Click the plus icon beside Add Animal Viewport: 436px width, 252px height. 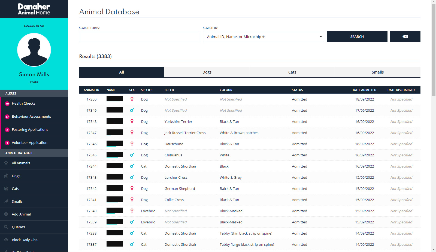click(x=6, y=214)
